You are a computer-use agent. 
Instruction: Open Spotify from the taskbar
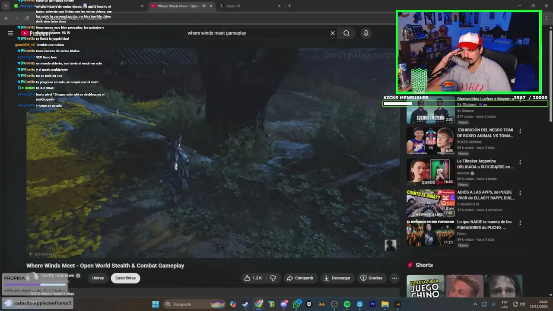(347, 304)
